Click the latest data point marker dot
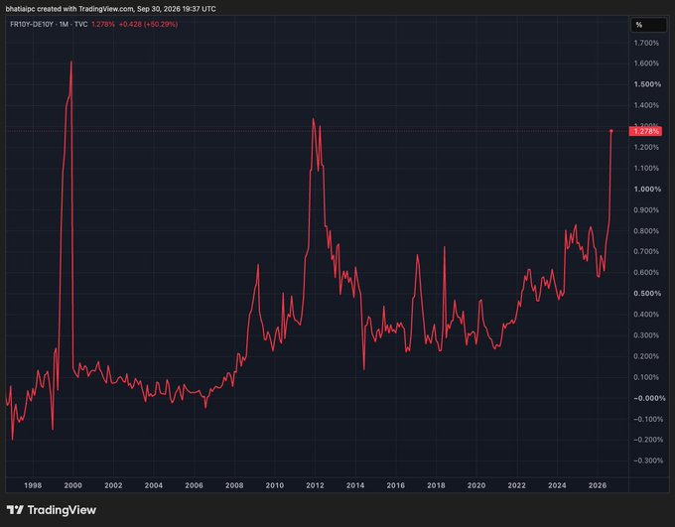Image resolution: width=675 pixels, height=527 pixels. pos(611,131)
